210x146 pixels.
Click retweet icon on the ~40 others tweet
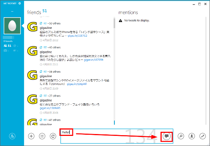click(41, 47)
